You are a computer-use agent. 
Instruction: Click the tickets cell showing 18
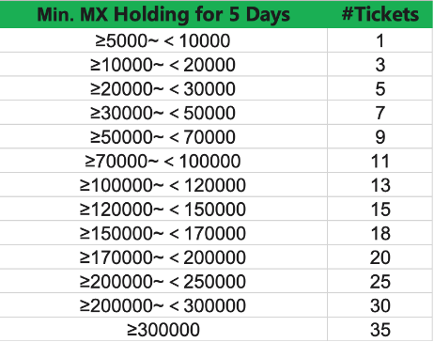coord(380,233)
